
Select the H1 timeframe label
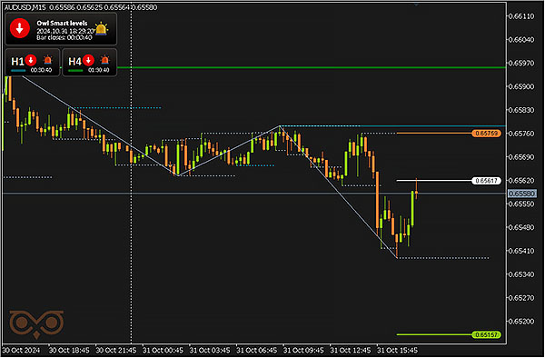[17, 62]
